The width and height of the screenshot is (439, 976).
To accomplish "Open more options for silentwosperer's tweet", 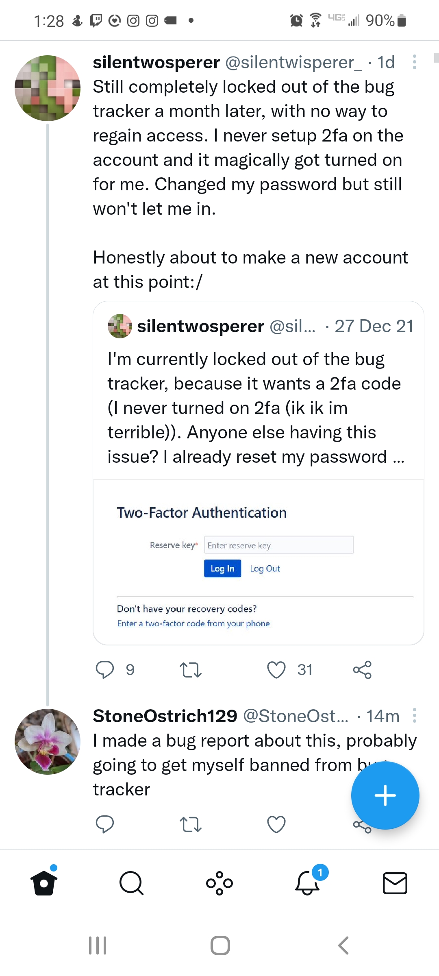I will [414, 62].
